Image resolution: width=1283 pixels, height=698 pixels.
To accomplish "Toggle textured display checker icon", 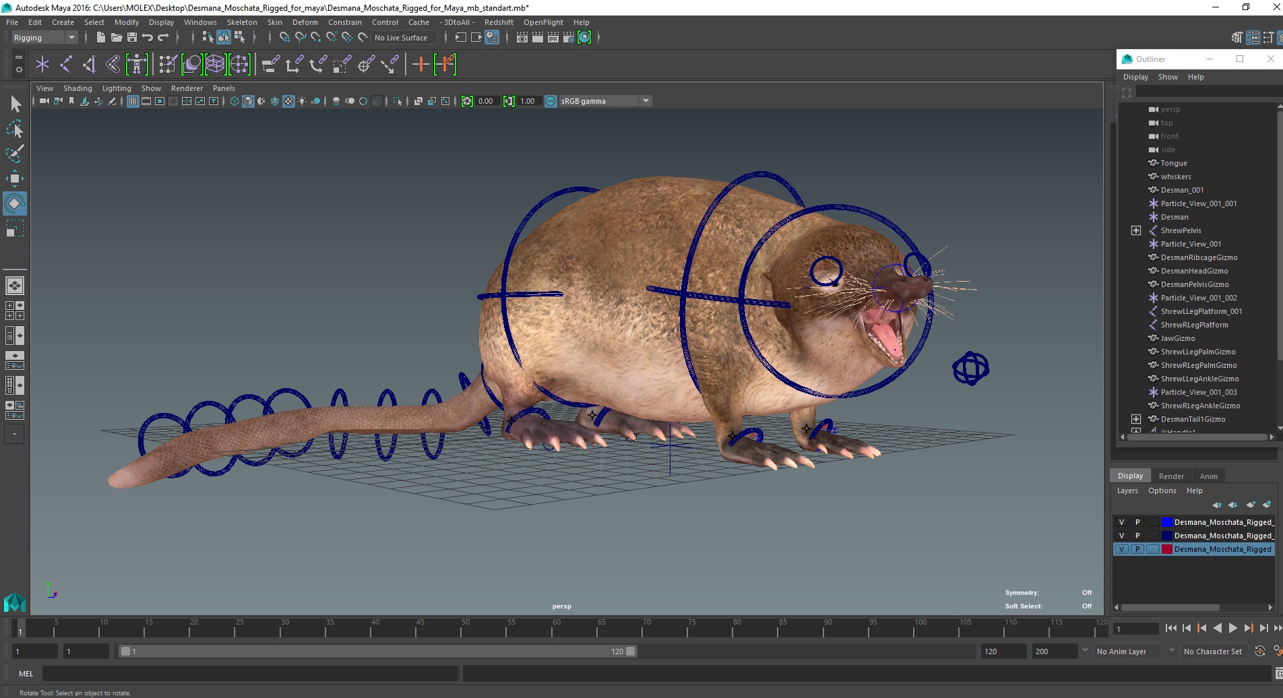I will click(288, 101).
